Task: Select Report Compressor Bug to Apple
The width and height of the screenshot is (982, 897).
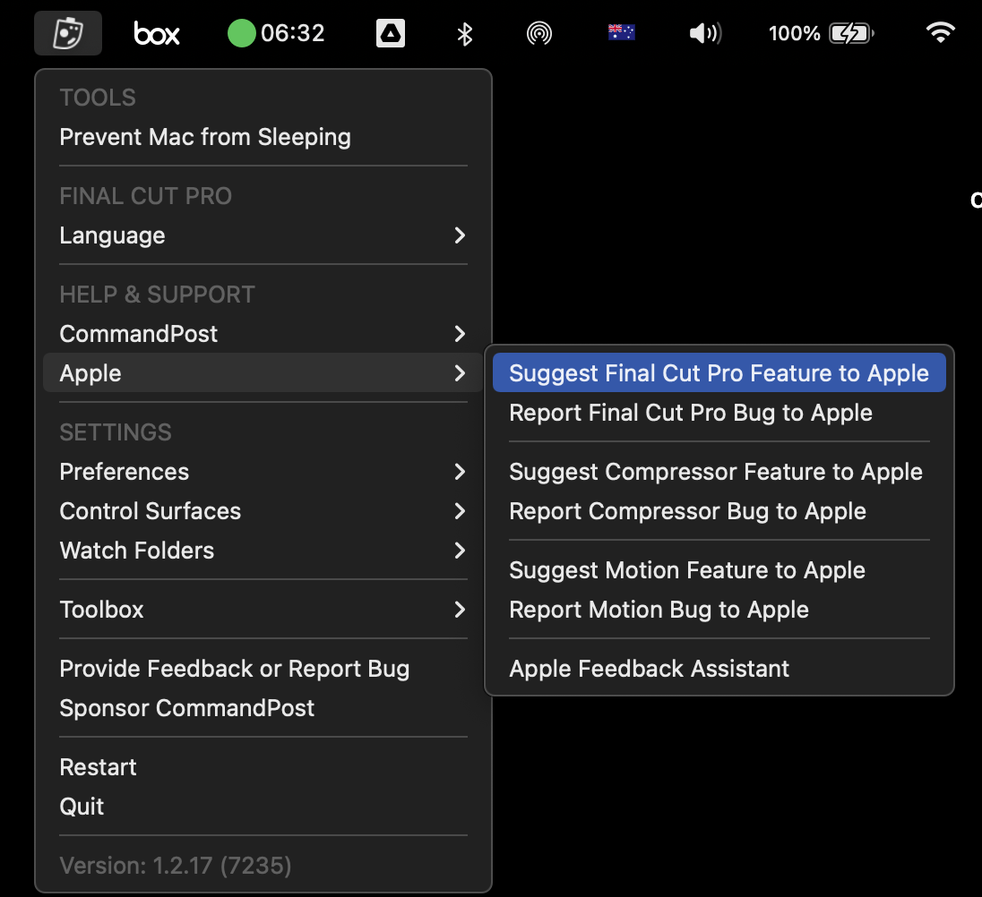Action: click(x=719, y=511)
